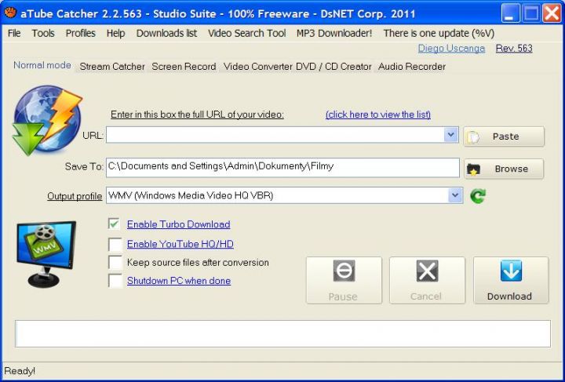Expand the URL history dropdown arrow
Screen dimensions: 565x382
(x=450, y=135)
